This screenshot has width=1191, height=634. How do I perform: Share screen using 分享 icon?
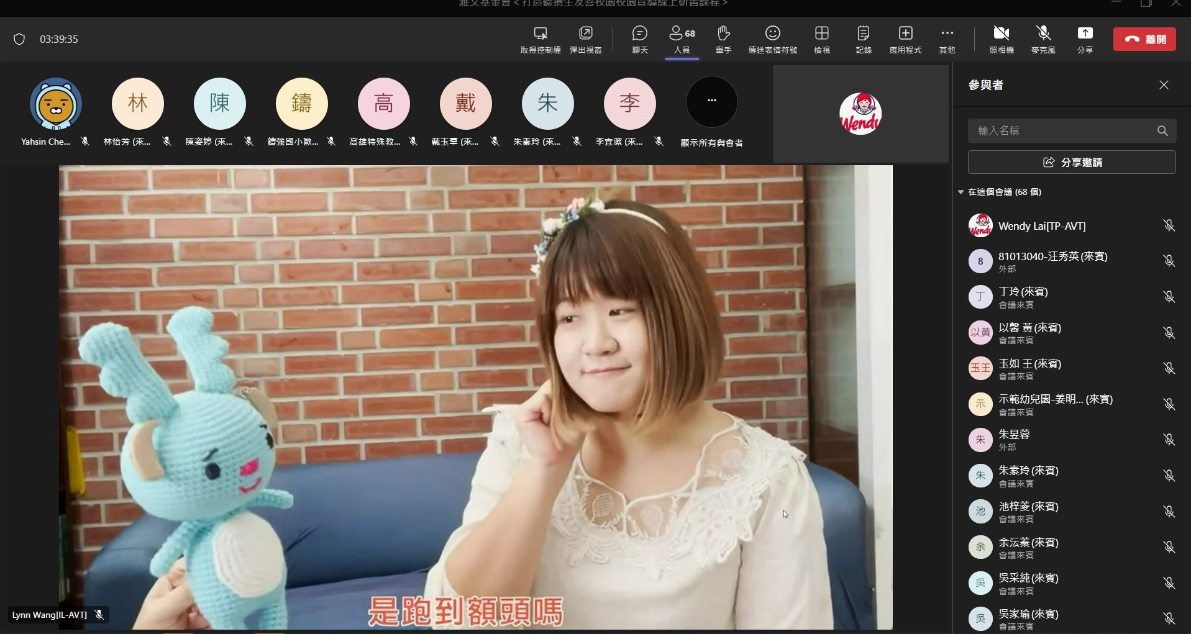(1084, 39)
